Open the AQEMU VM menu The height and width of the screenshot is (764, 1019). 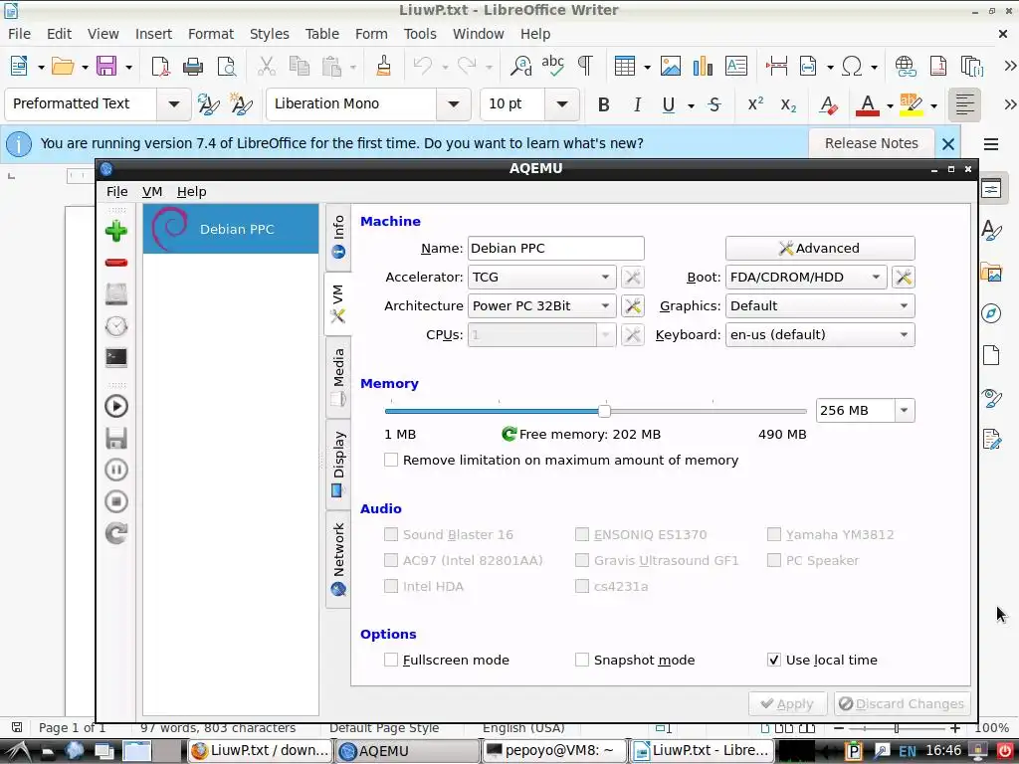click(x=152, y=192)
